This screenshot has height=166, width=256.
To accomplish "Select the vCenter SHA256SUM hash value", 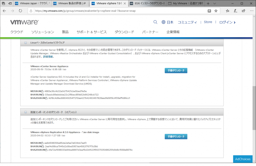I will click(x=89, y=98).
